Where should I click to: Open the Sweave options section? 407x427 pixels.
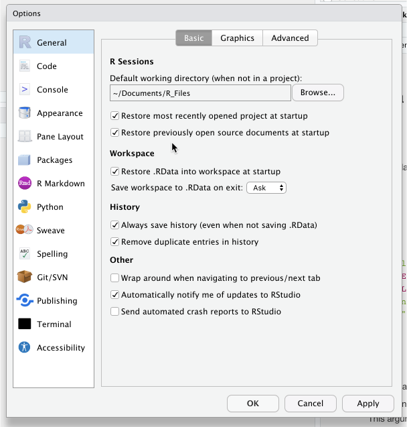(54, 230)
